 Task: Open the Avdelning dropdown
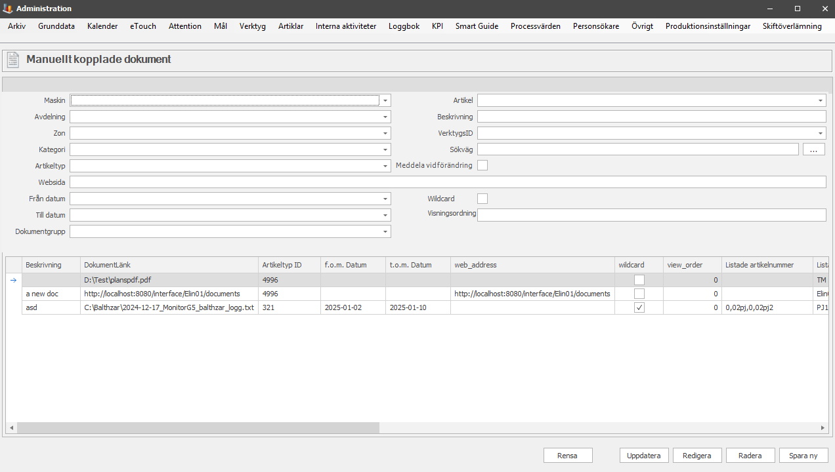coord(385,117)
